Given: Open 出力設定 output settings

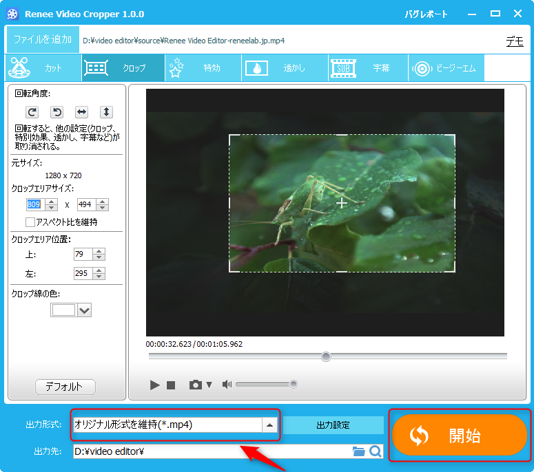Looking at the screenshot, I should click(x=333, y=425).
